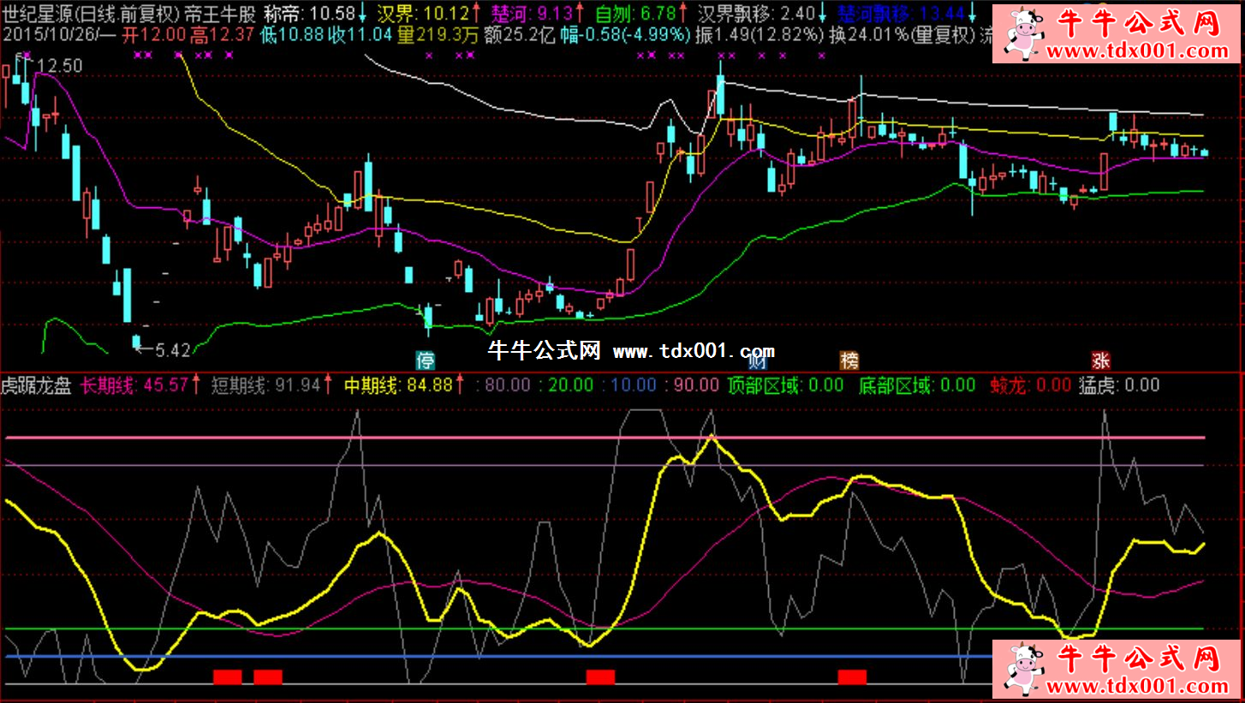Click the 世纪星源(日线.前复权) stock title
The height and width of the screenshot is (703, 1245).
point(91,14)
